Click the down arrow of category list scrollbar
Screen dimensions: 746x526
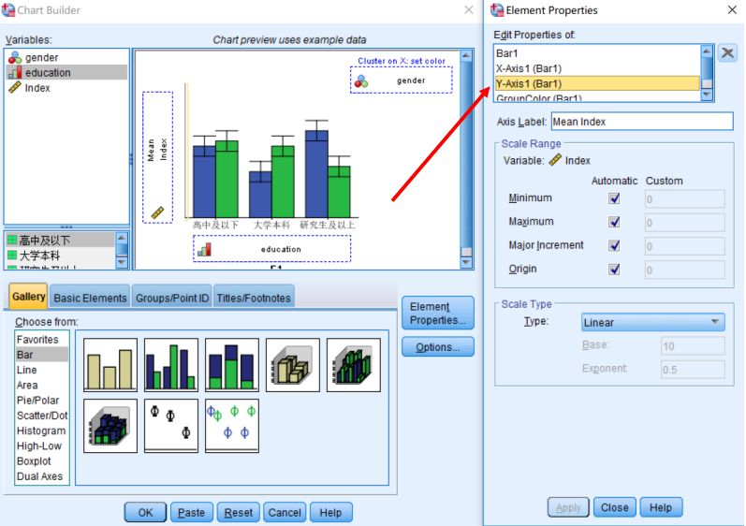click(x=122, y=262)
